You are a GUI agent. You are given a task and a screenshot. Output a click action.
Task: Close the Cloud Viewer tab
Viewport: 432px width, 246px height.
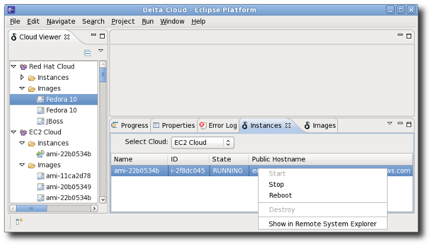pos(67,37)
